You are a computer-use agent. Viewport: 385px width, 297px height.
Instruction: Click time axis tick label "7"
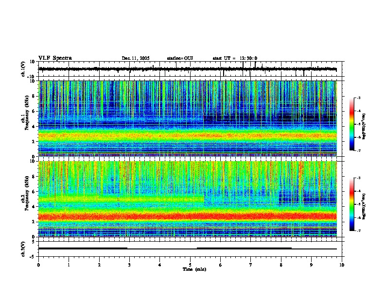pos(251,265)
